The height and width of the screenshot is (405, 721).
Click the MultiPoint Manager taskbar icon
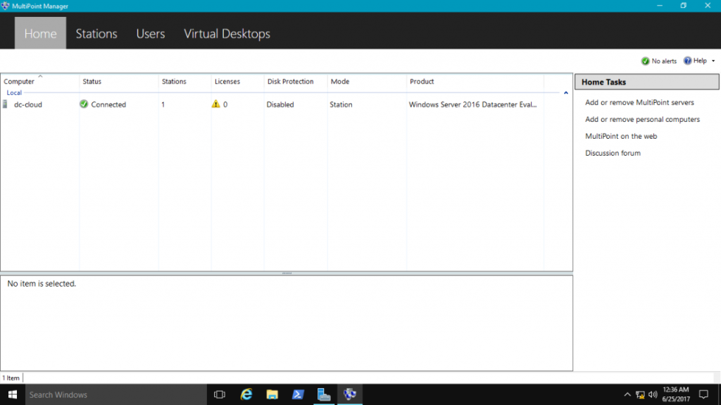349,394
